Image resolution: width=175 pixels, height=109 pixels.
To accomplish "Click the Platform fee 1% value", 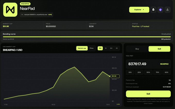I will pos(170,80).
